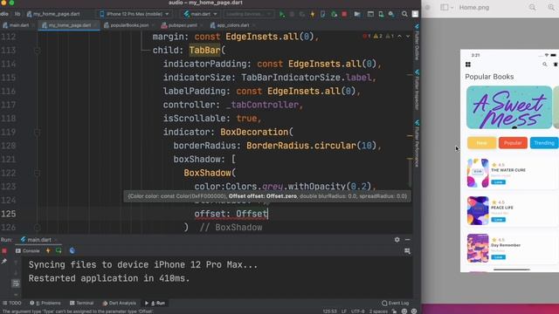Open Flutter Performance side panel
Screen dimensions: 559x314
(x=417, y=143)
